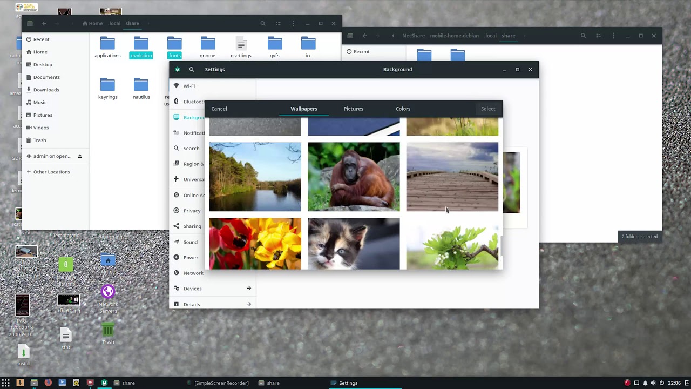This screenshot has height=389, width=691.
Task: Click NetShare breadcrumb in back file manager
Action: [x=414, y=36]
